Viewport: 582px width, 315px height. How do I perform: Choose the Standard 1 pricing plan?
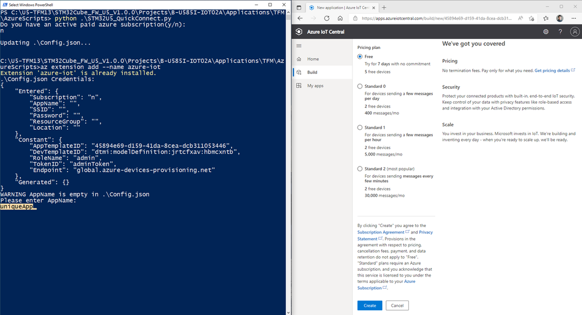(359, 128)
